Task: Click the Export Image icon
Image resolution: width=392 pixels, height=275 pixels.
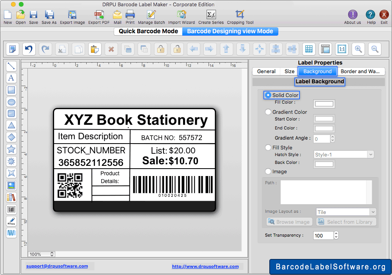Action: click(72, 15)
